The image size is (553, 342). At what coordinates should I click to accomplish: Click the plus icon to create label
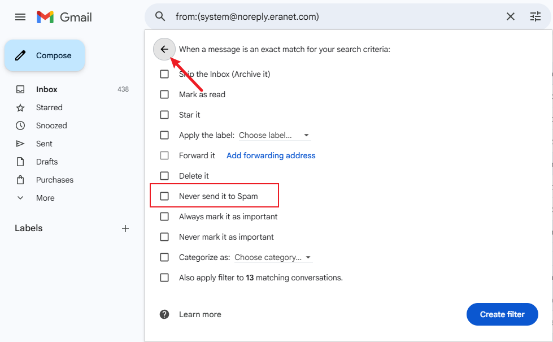(x=125, y=228)
